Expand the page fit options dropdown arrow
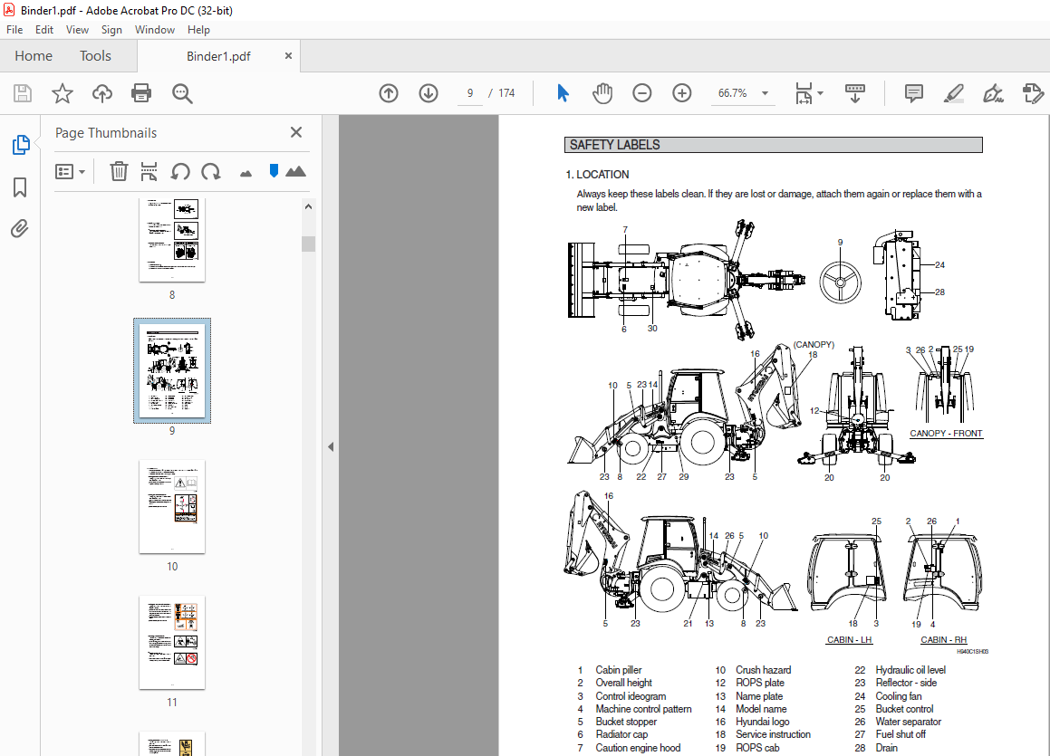The height and width of the screenshot is (756, 1050). click(x=820, y=93)
